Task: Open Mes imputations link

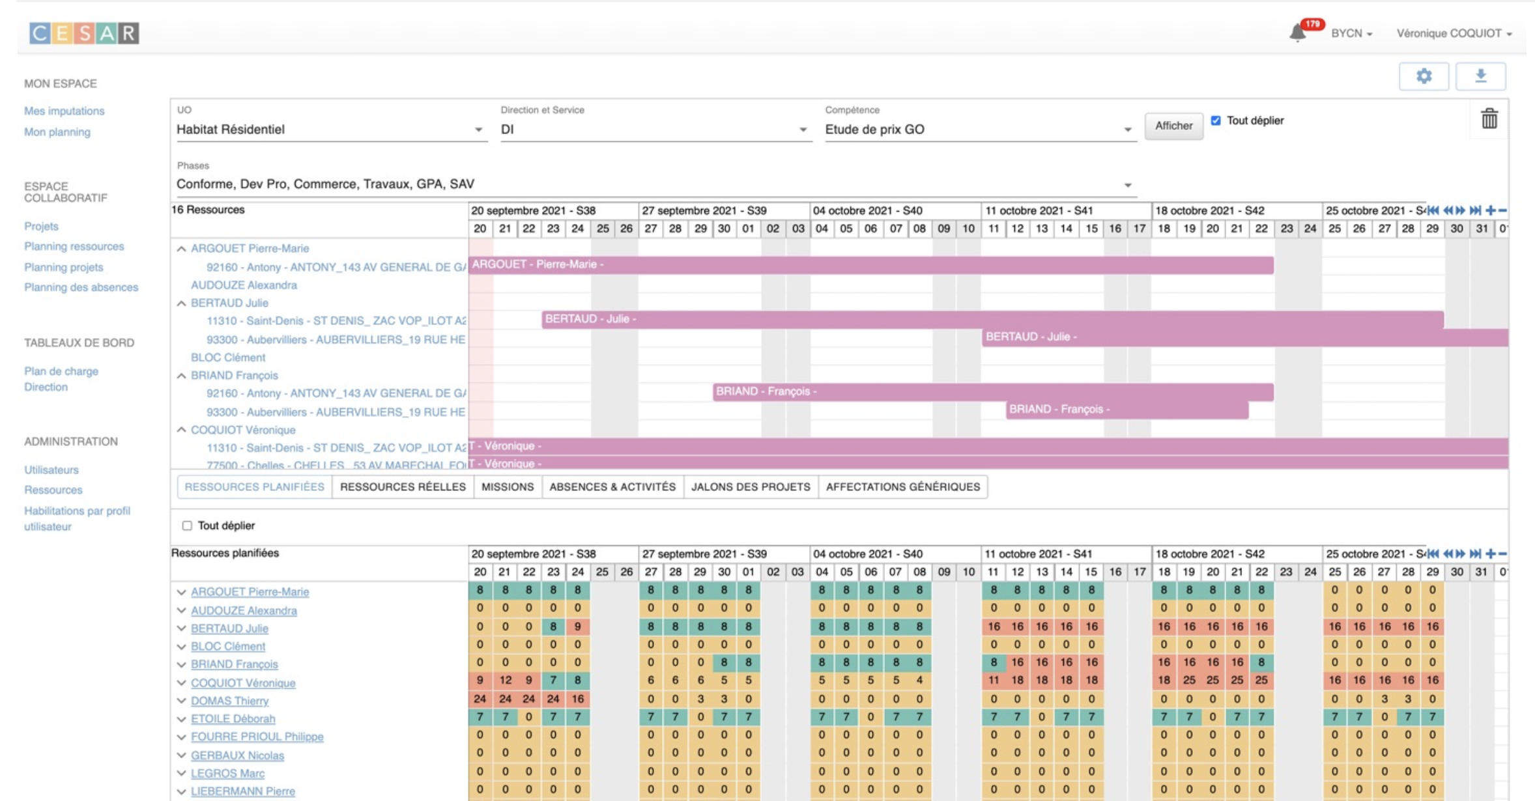Action: tap(64, 111)
